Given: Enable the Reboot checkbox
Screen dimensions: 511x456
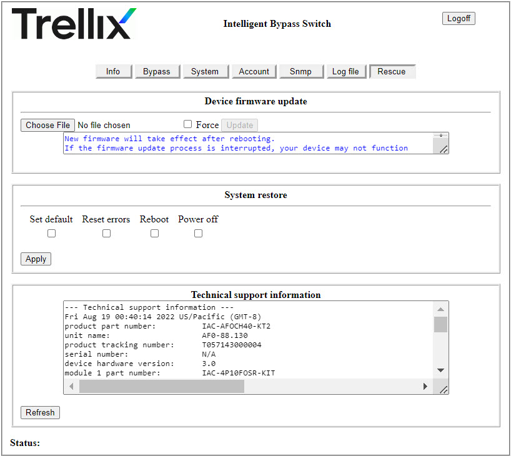Looking at the screenshot, I should [x=155, y=234].
